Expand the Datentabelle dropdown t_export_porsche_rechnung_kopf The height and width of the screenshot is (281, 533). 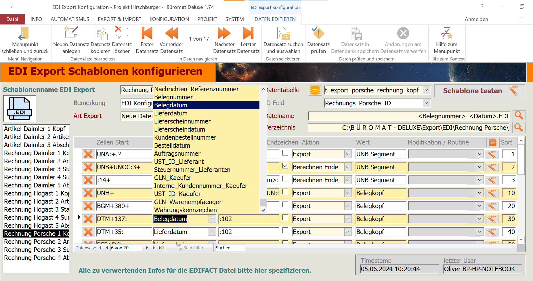click(426, 90)
